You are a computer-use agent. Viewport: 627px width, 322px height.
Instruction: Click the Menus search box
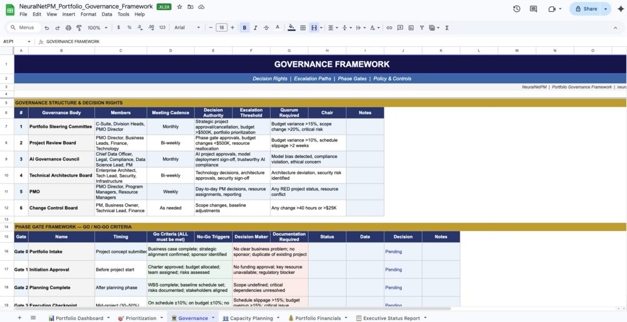(25, 28)
